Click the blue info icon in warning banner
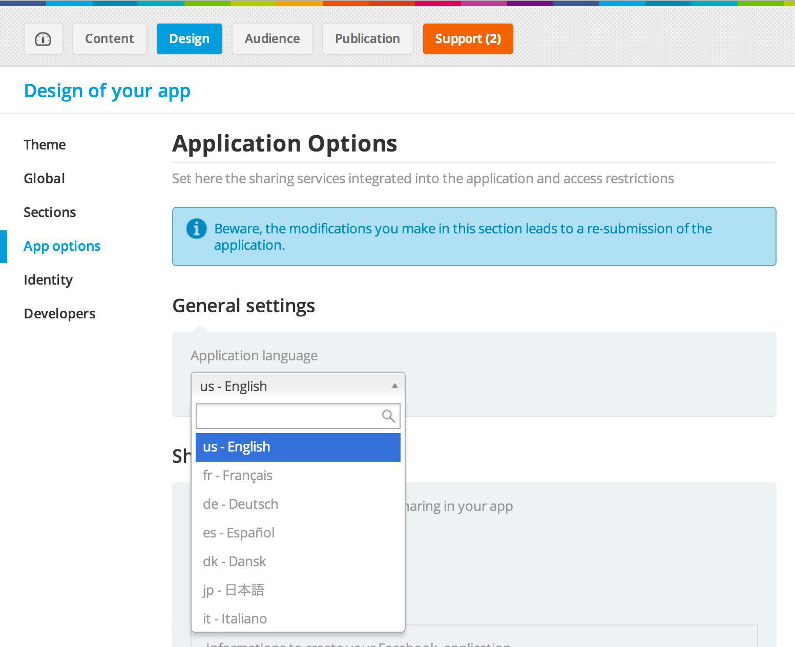Viewport: 795px width, 647px height. [196, 228]
